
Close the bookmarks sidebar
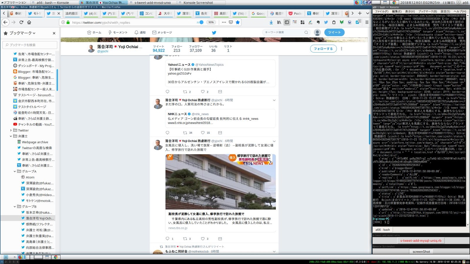click(x=54, y=33)
